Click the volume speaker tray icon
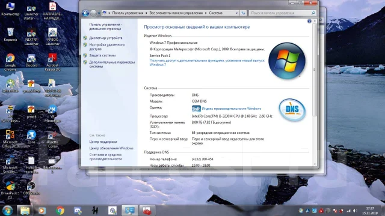Image resolution: width=385 pixels, height=216 pixels. [355, 211]
